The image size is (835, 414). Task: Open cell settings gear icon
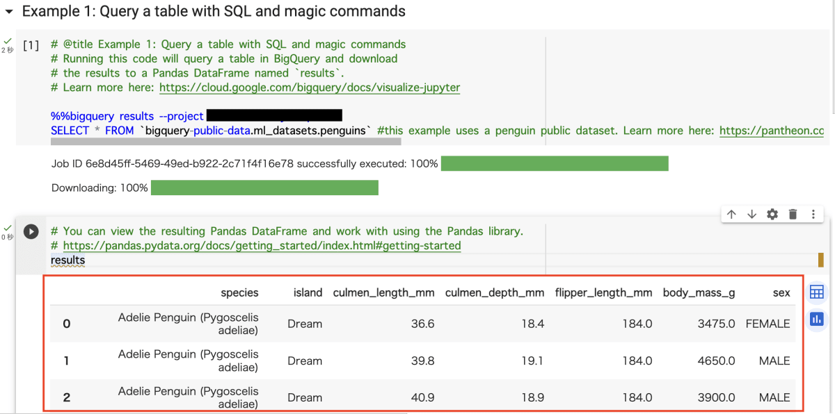(772, 215)
